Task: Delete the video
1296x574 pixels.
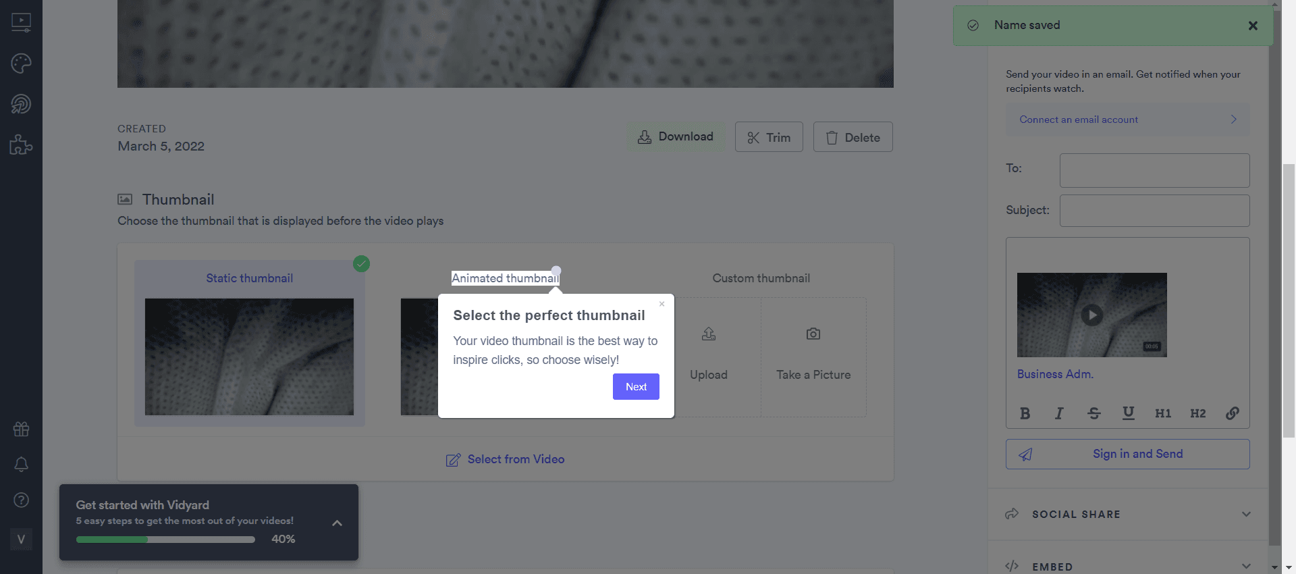Action: pyautogui.click(x=853, y=137)
